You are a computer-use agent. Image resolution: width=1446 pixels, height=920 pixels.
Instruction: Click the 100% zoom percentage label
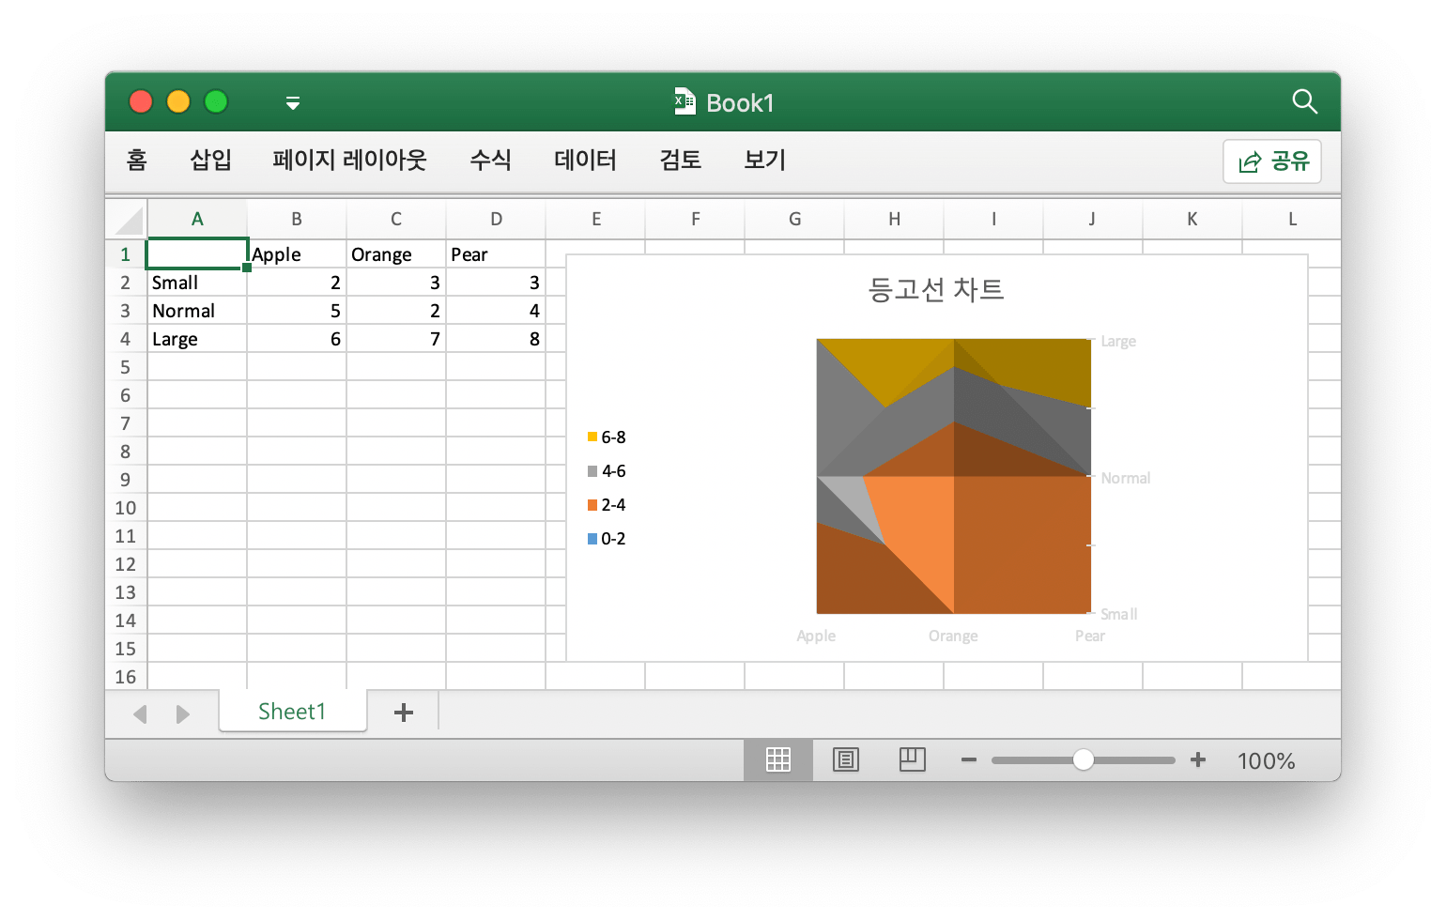pos(1265,760)
